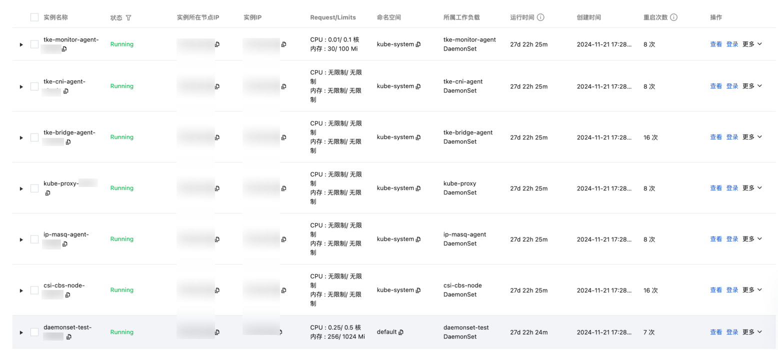Open 更多 dropdown for the kube-proxy row

click(x=752, y=188)
